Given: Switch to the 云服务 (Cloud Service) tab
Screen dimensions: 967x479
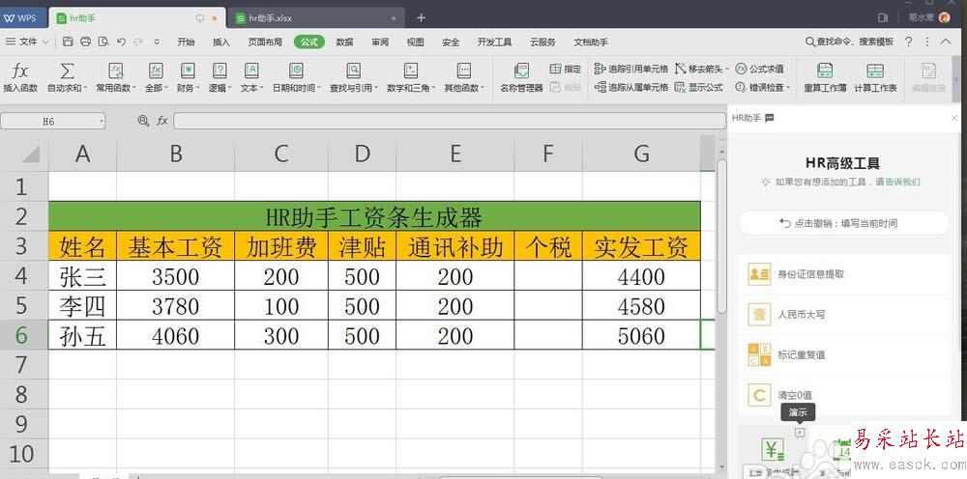Looking at the screenshot, I should [x=542, y=42].
